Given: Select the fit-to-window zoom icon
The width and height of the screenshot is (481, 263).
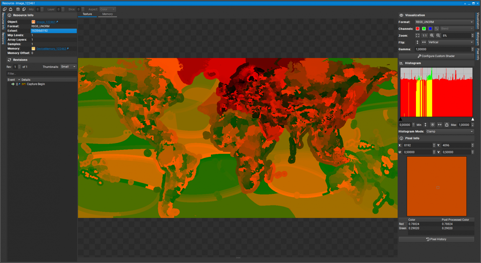Looking at the screenshot, I should (417, 35).
